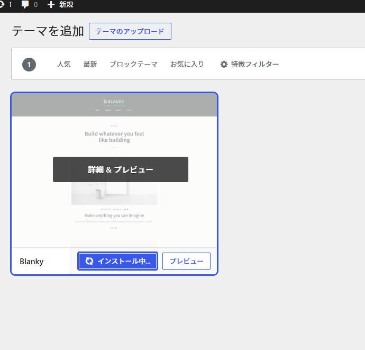Open 詳細 & プレビュー overlay for Blanky
This screenshot has height=350, width=365.
pos(120,169)
